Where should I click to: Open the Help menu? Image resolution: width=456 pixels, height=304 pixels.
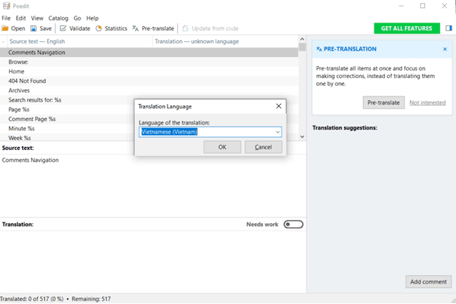tap(92, 18)
